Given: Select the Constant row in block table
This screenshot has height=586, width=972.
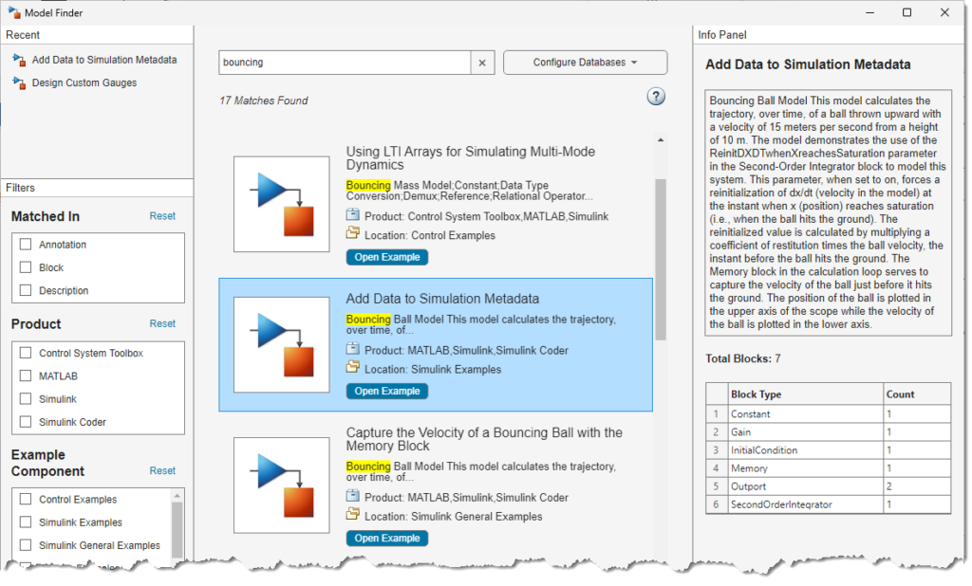Looking at the screenshot, I should (x=828, y=413).
